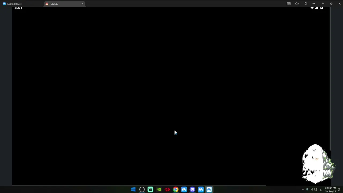The width and height of the screenshot is (343, 193).
Task: Open the second blue MuMu taskbar icon
Action: [201, 190]
